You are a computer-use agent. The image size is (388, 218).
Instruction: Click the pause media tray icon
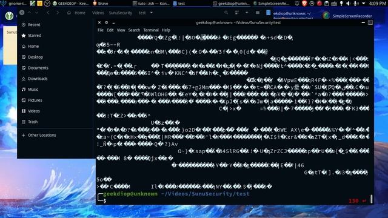(x=312, y=4)
